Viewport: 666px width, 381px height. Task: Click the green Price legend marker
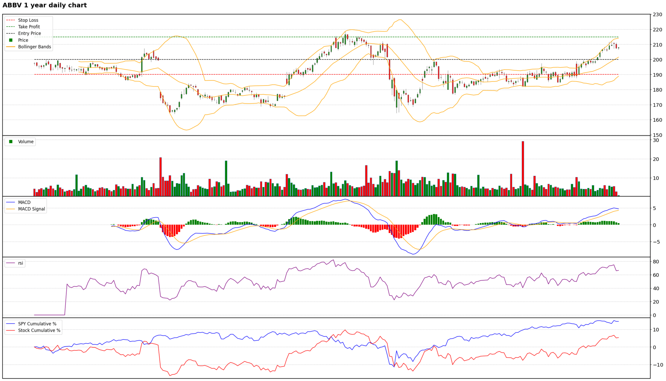click(11, 40)
